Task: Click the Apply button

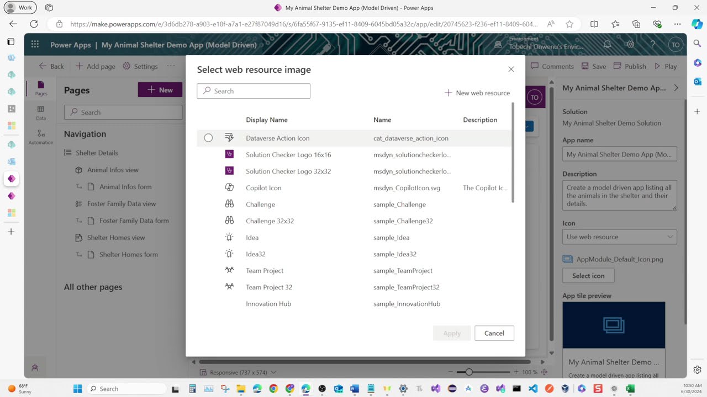Action: click(x=452, y=333)
